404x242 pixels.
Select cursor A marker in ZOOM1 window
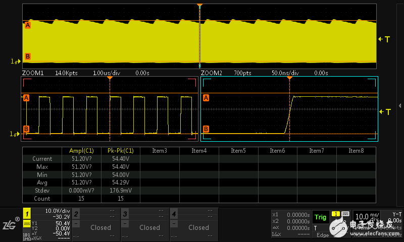26,98
